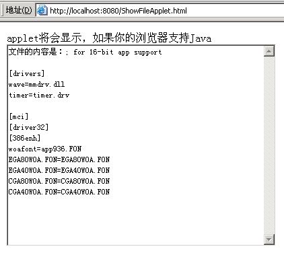Click the [mci] line in text area
284x257 pixels.
19,116
